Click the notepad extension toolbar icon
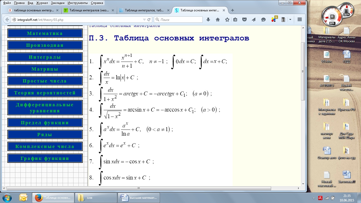This screenshot has width=361, height=203. 283,20
